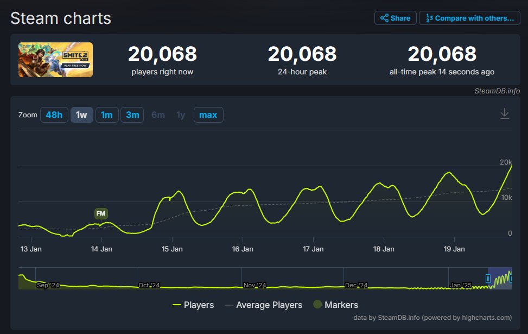The height and width of the screenshot is (334, 528).
Task: Click the Steam charts heading
Action: (x=61, y=18)
